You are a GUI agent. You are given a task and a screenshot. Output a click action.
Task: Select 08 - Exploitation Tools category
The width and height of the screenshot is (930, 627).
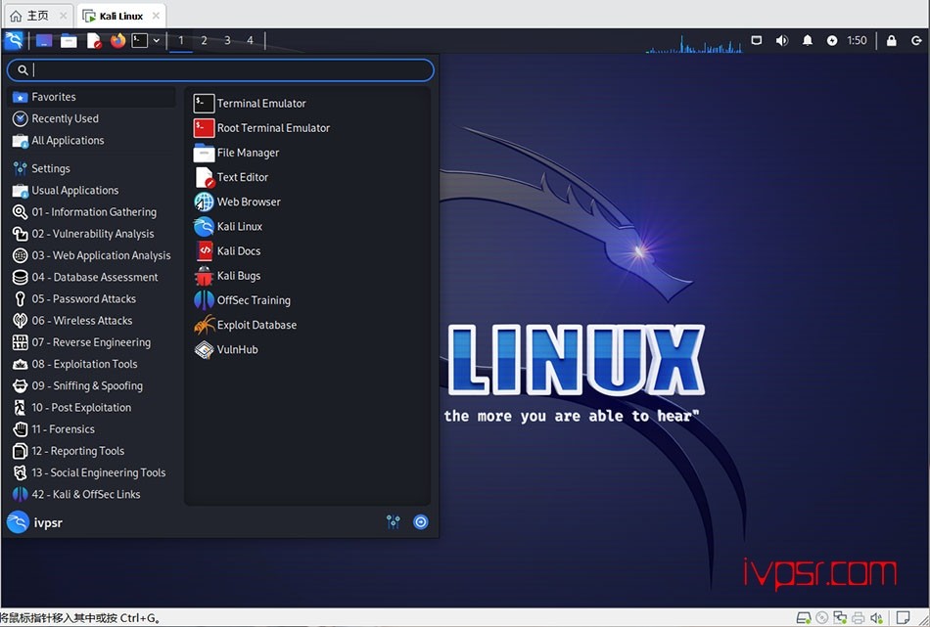point(92,364)
